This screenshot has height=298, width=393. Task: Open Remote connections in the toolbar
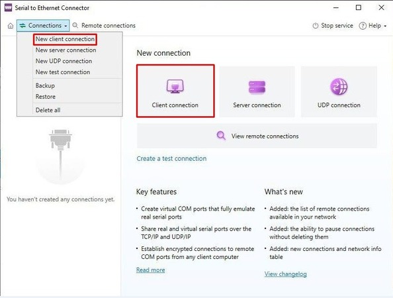104,26
